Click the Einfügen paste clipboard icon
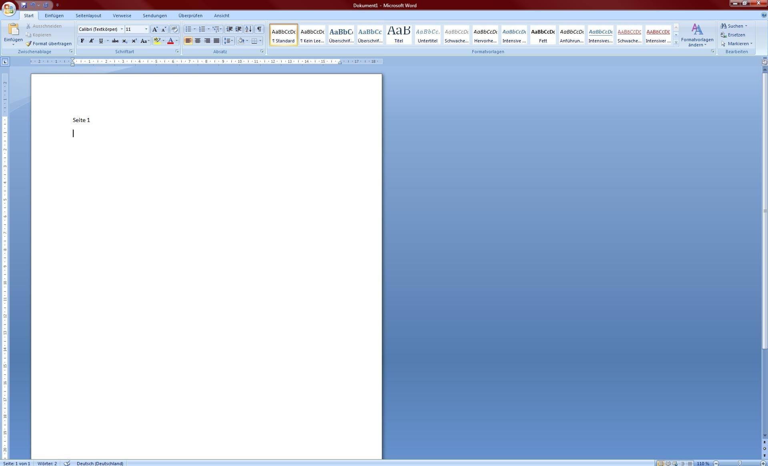The height and width of the screenshot is (466, 768). tap(13, 30)
